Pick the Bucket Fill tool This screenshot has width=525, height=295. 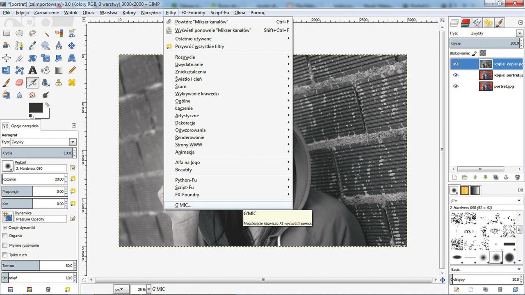46,70
